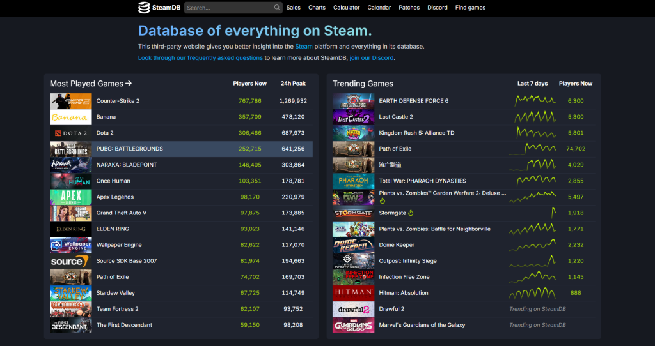Open the Outpost: Infinity Siege link
The width and height of the screenshot is (655, 346).
tap(407, 261)
